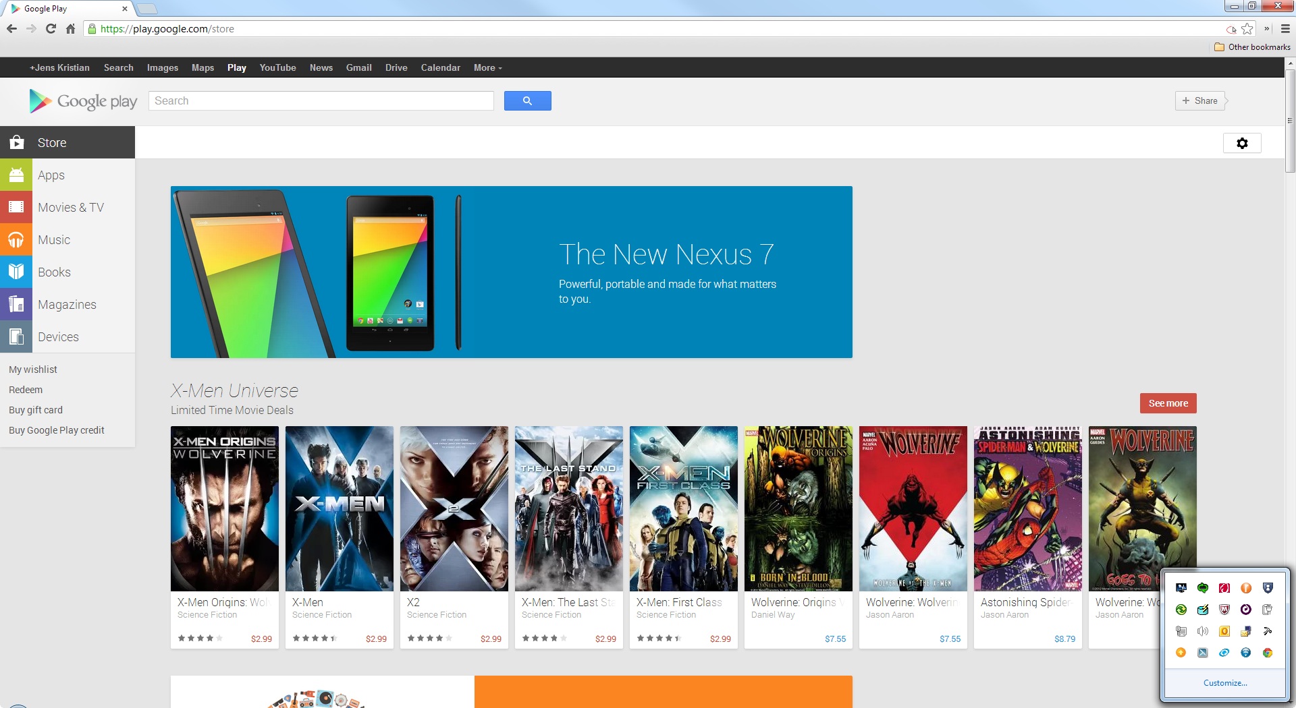Click the Share button
The height and width of the screenshot is (708, 1296).
(x=1199, y=100)
